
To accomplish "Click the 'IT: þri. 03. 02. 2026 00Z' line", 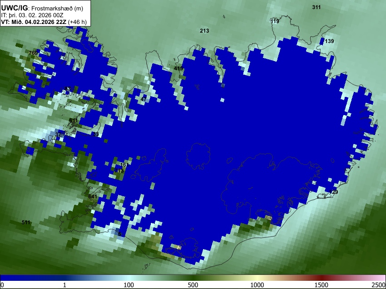I will 32,15.
